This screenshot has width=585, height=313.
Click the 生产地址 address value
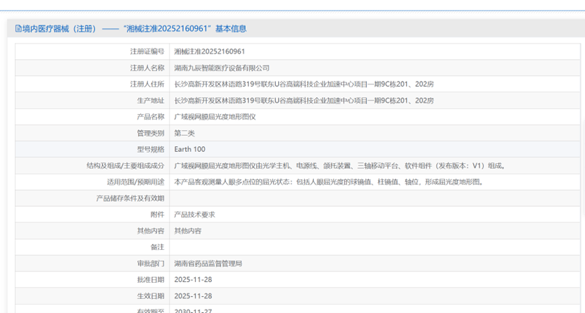pyautogui.click(x=303, y=101)
